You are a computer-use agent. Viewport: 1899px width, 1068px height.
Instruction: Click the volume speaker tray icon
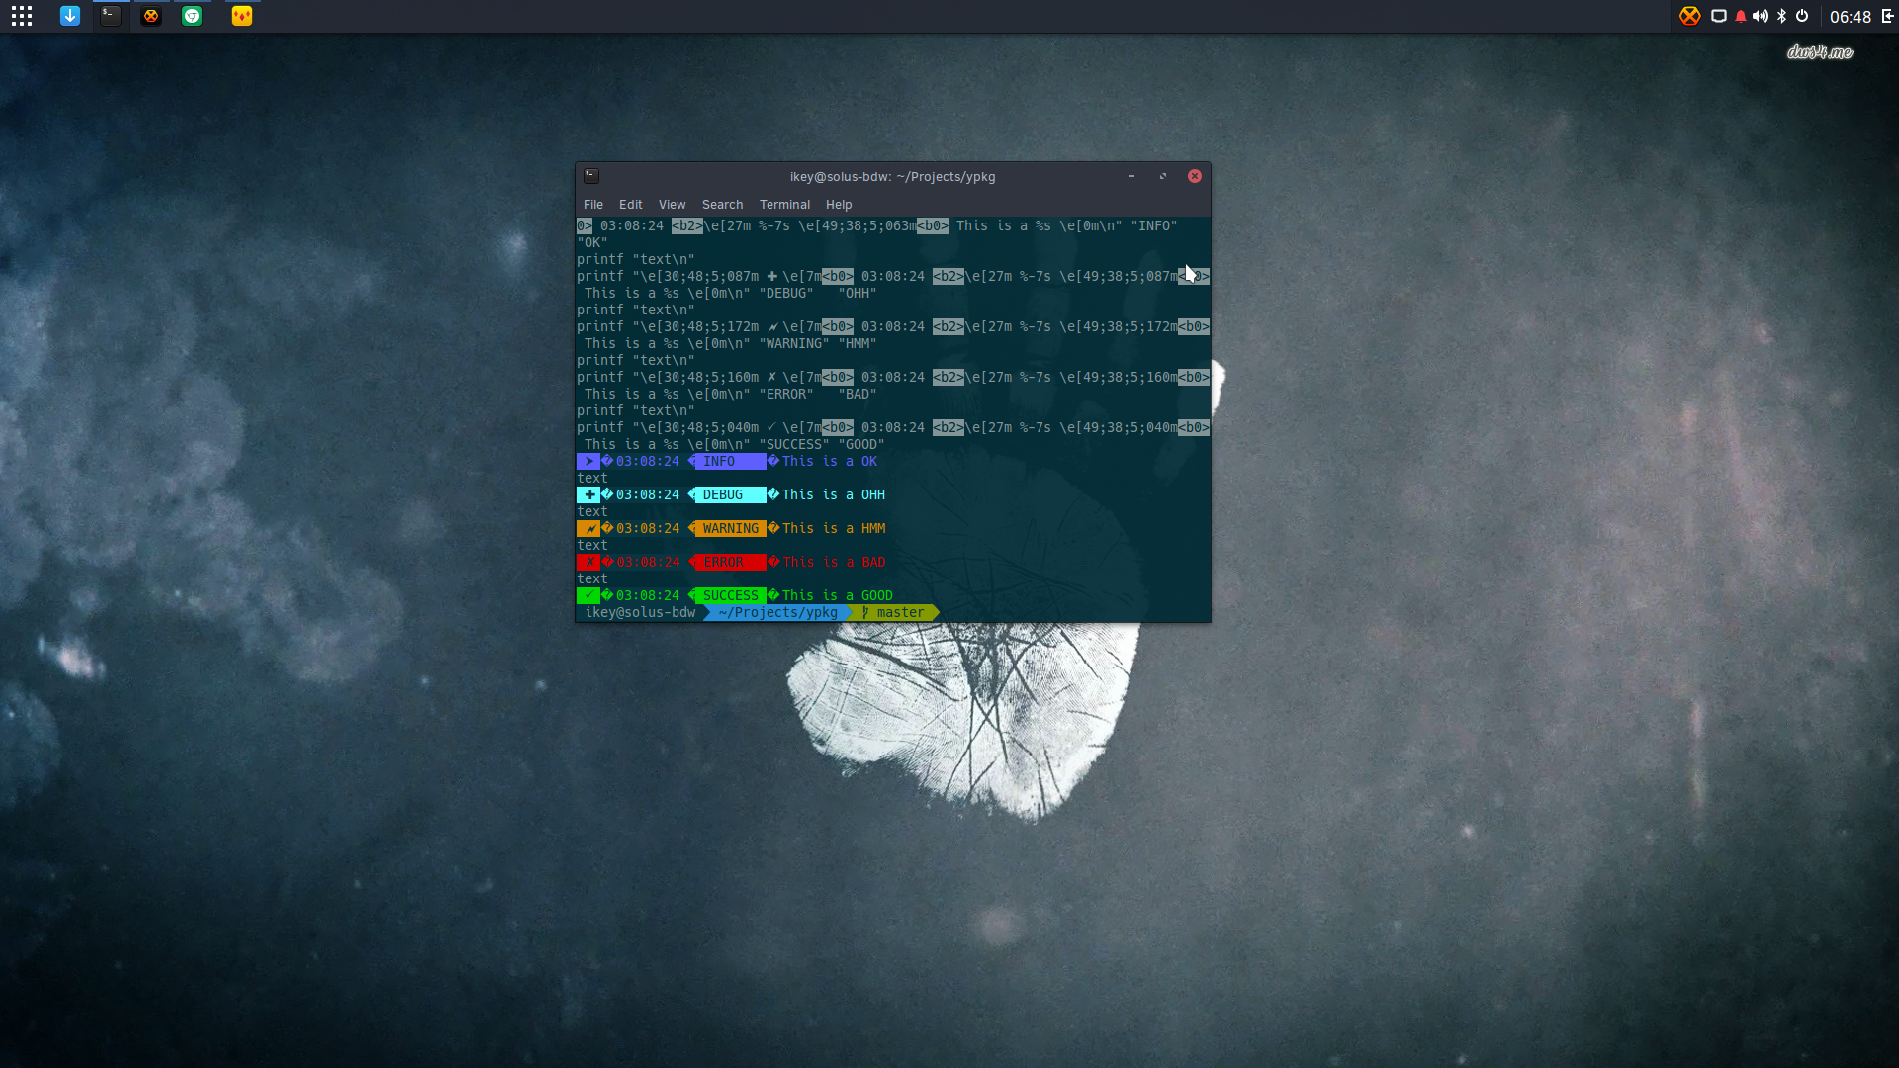click(1761, 16)
